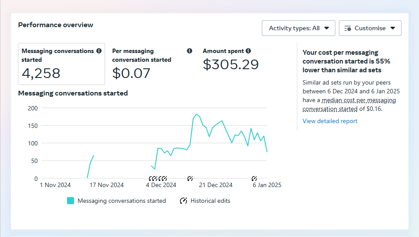The image size is (419, 237).
Task: Click underlined median cost per messaging conversation text
Action: 359,100
